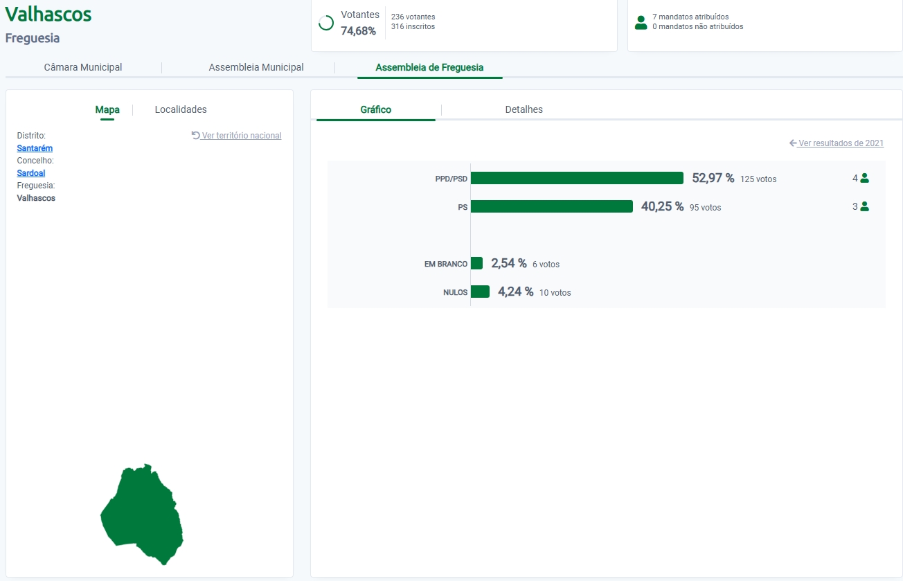Click the undo arrow icon near território nacional

[x=196, y=135]
